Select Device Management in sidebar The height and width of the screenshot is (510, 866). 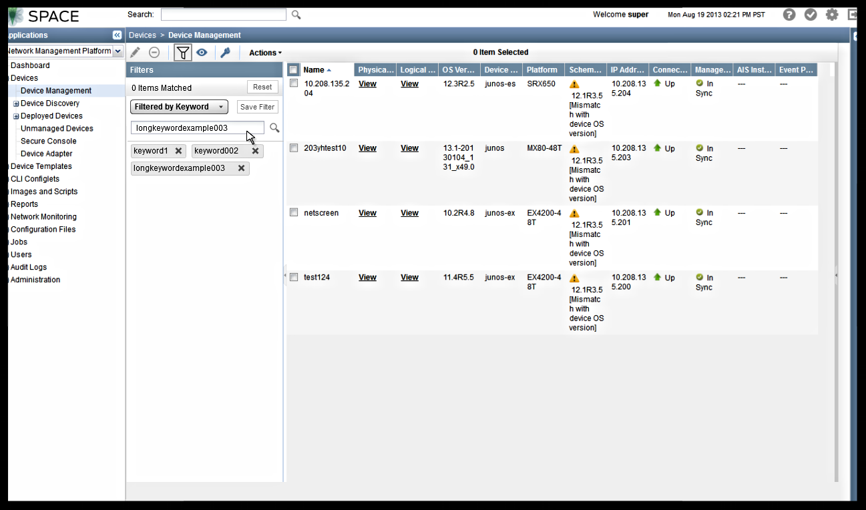[56, 91]
